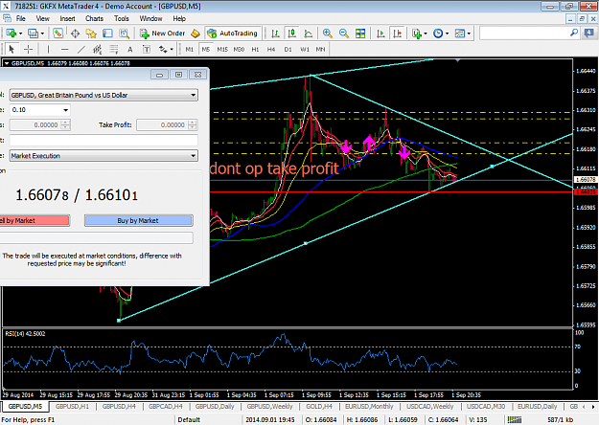
Task: Open the Periods clock dropdown
Action: [441, 34]
